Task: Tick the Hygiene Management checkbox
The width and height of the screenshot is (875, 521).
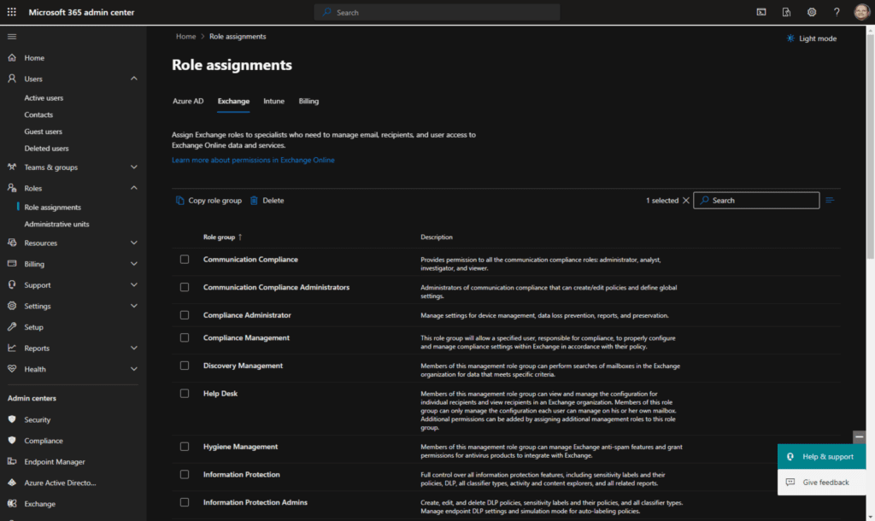Action: (x=185, y=446)
